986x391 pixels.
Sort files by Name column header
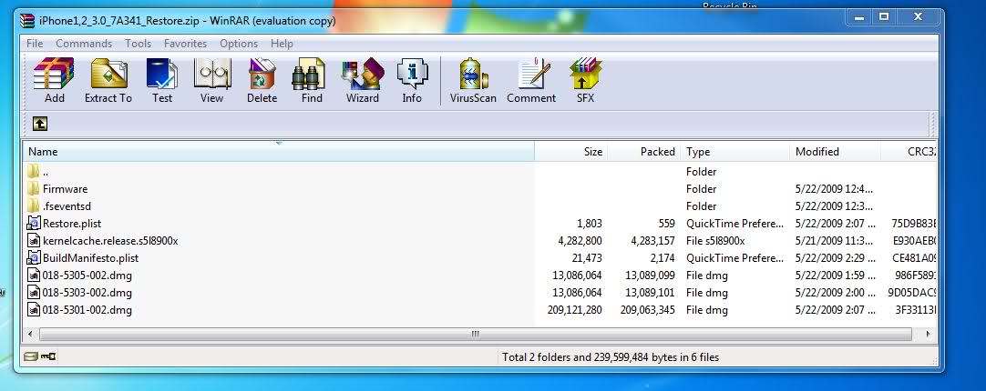[279, 151]
